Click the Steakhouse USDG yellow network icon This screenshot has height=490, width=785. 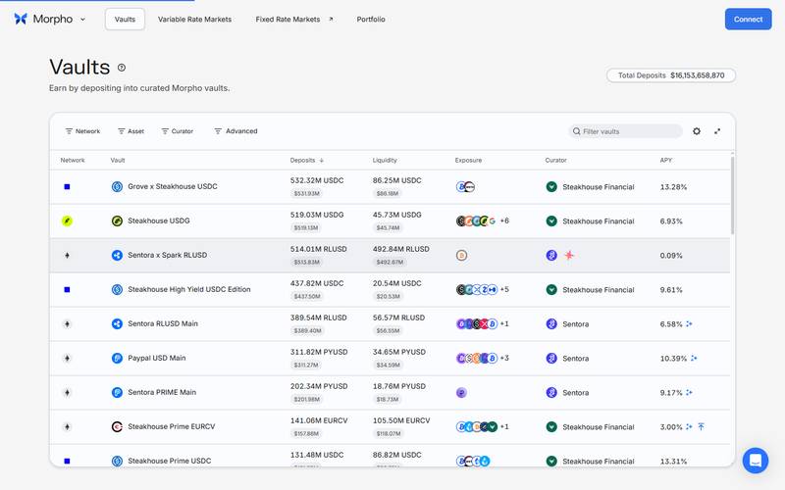(67, 220)
